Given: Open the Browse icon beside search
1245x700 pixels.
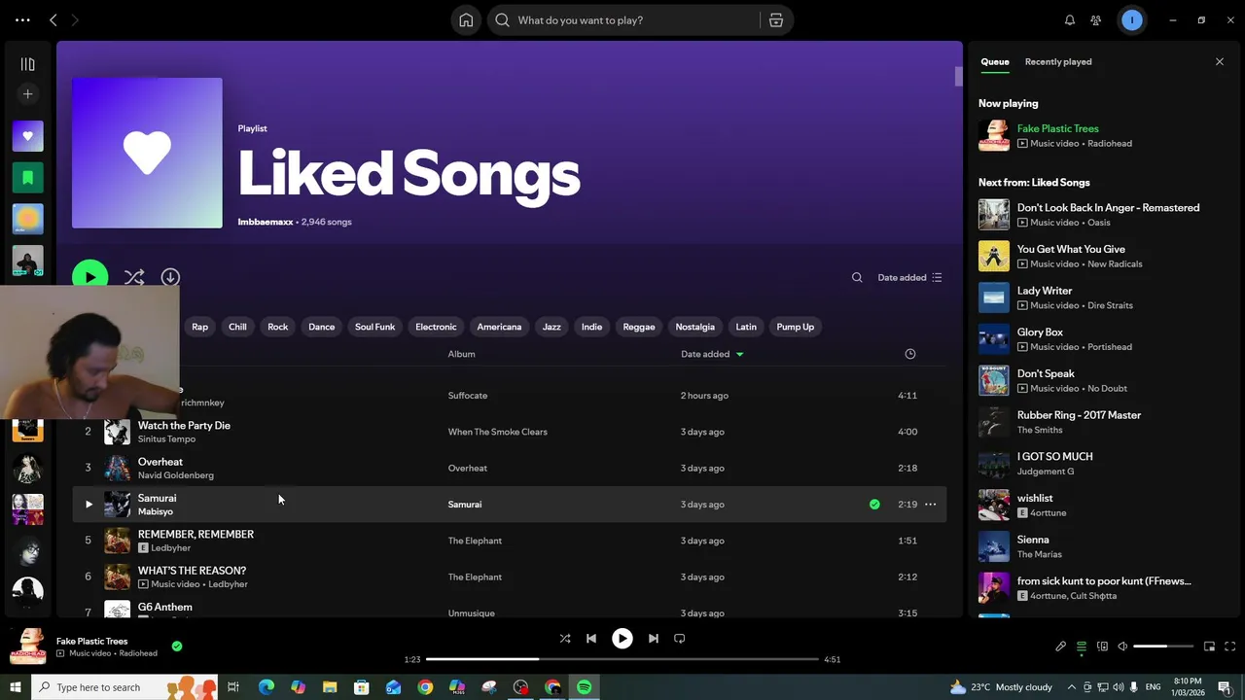Looking at the screenshot, I should (x=775, y=20).
